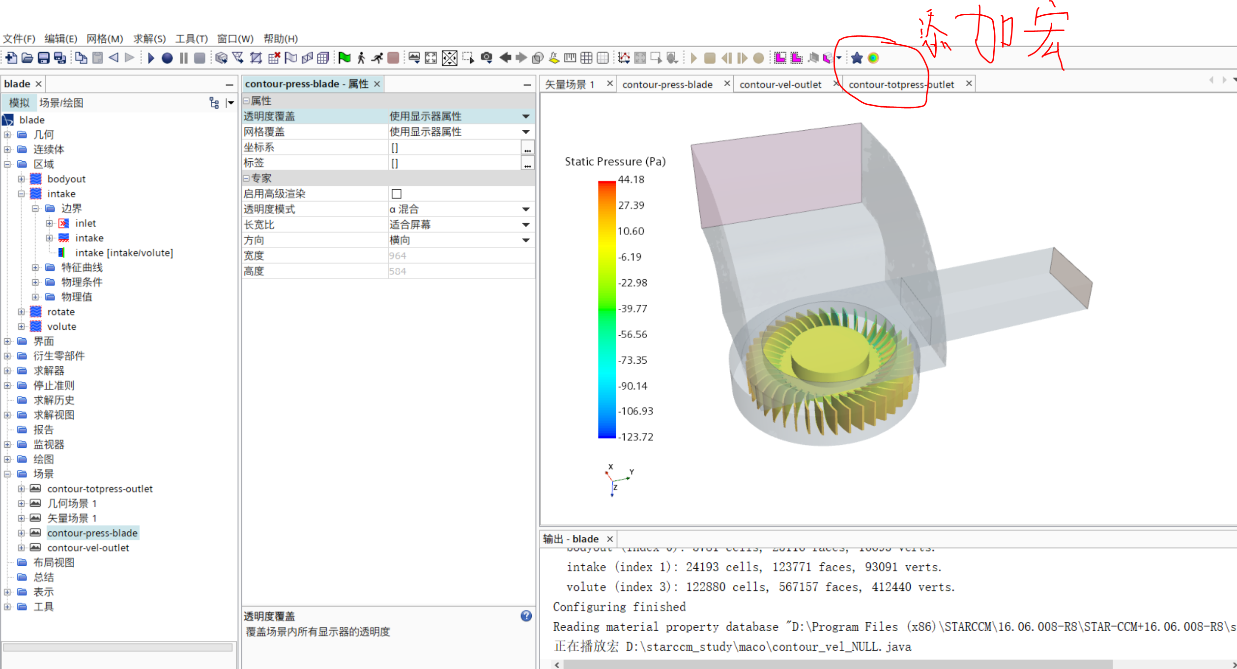
Task: Open the 方向 dropdown
Action: (526, 240)
